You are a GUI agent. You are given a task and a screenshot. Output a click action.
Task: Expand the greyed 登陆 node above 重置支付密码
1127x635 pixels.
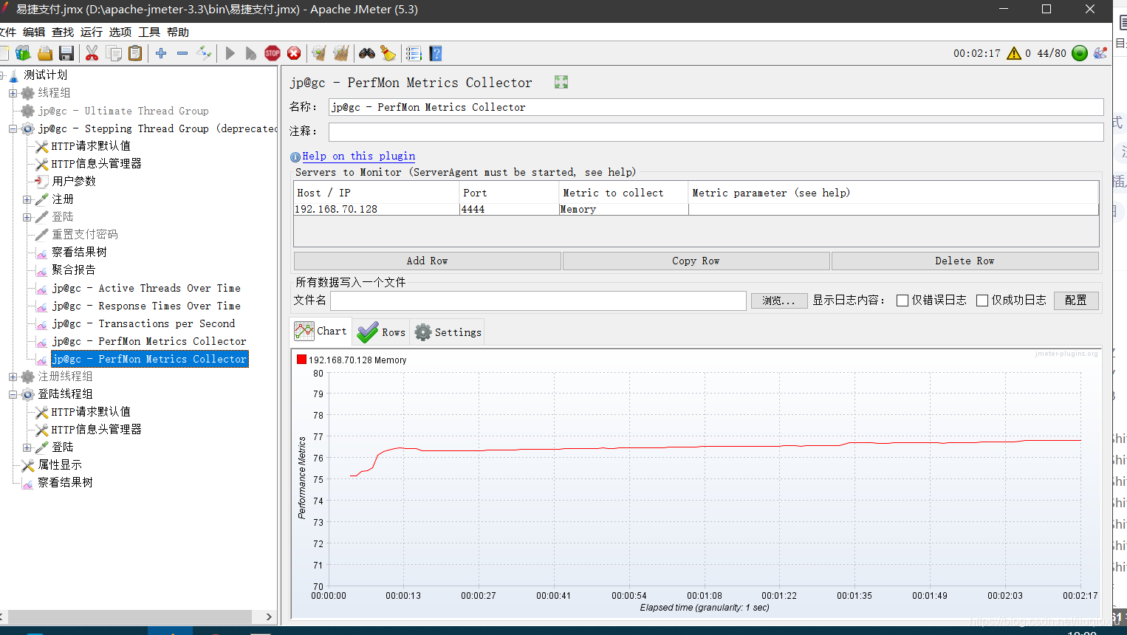(x=27, y=217)
